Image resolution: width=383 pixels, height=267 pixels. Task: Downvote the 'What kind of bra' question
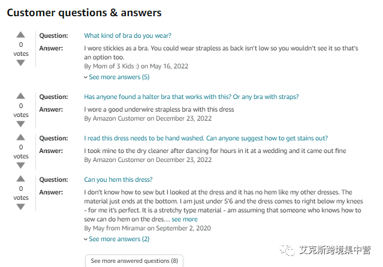(x=21, y=62)
